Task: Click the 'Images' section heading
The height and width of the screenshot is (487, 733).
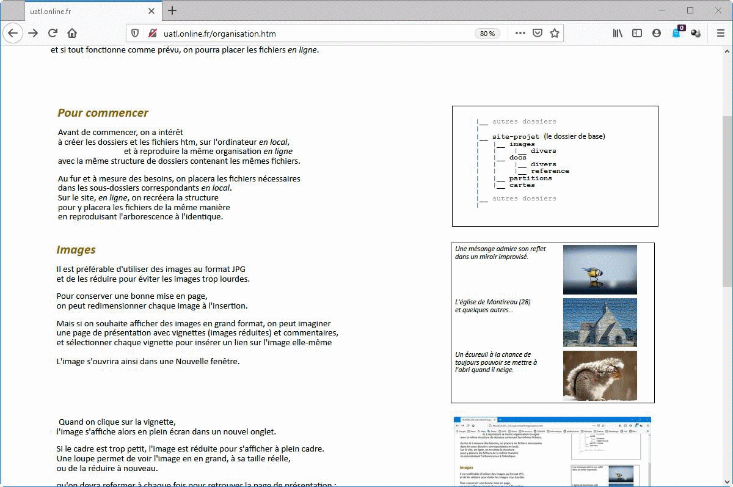Action: (x=76, y=250)
